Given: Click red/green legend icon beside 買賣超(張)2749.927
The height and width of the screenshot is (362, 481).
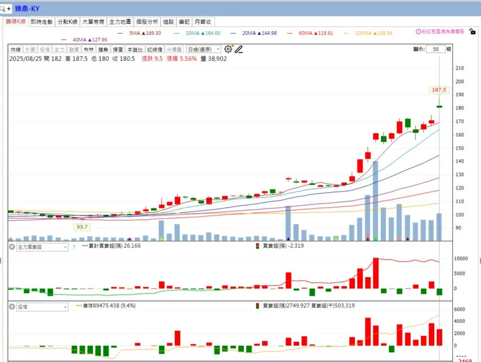Looking at the screenshot, I should [257, 306].
